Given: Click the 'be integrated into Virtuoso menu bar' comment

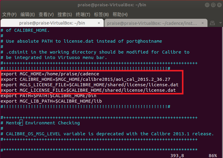Looking at the screenshot, I should click(x=54, y=58).
